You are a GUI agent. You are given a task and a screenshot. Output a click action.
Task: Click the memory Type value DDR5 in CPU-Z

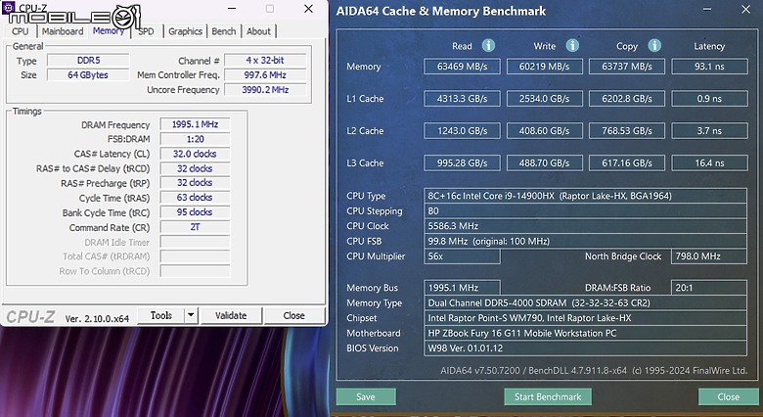click(88, 61)
